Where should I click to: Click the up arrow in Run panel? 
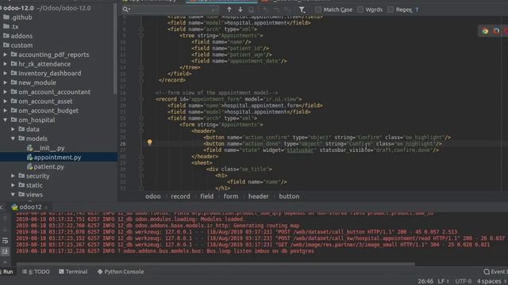point(5,219)
